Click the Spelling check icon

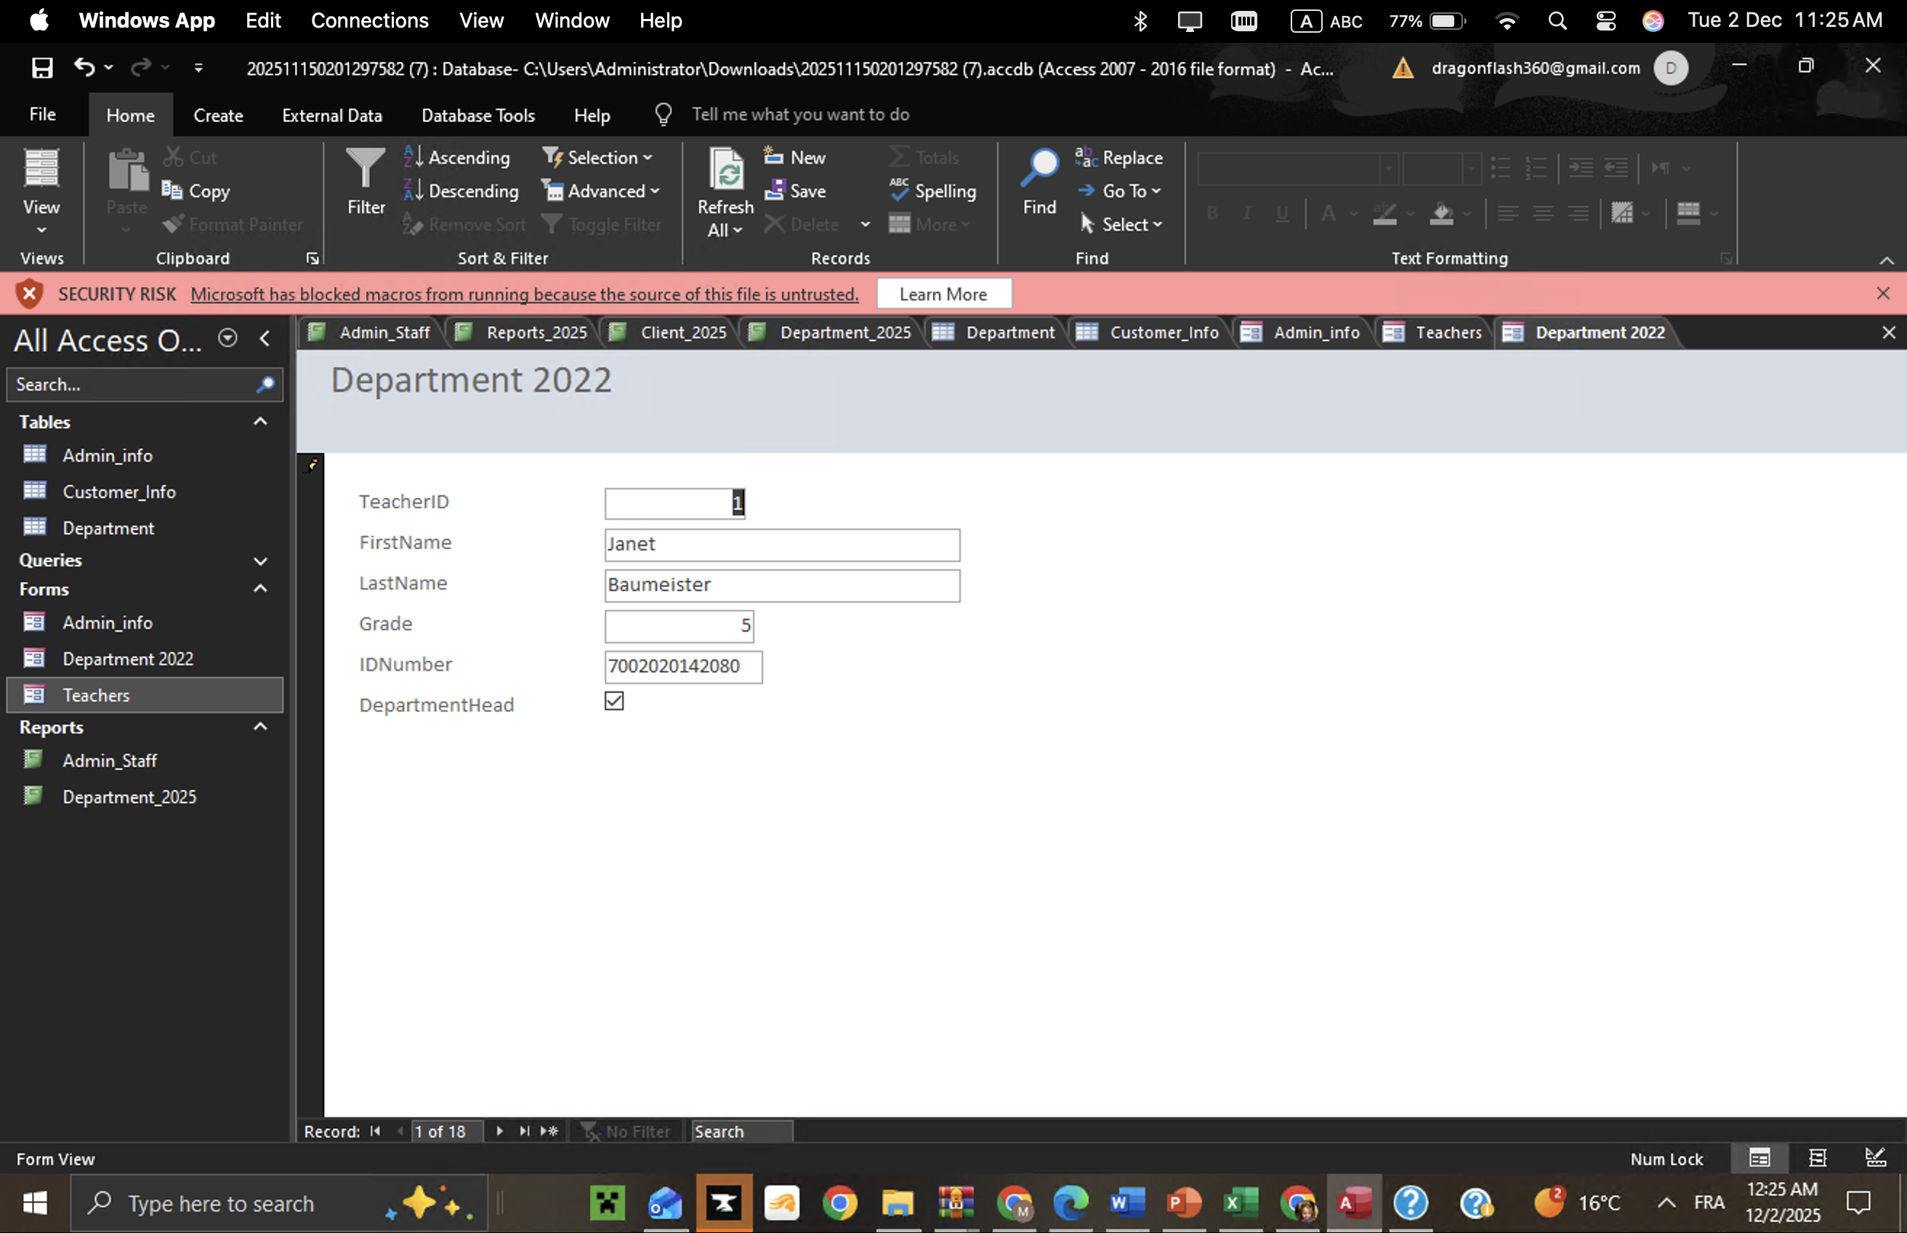pos(900,190)
